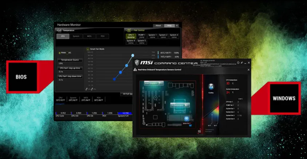The image size is (307, 159).
Task: Switch to the MOS temperature tab
Action: (x=89, y=36)
